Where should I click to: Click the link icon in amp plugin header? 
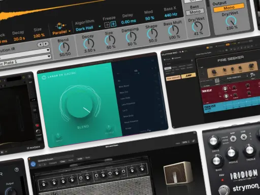[x=193, y=141]
